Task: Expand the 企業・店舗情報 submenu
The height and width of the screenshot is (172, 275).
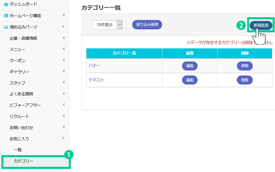Action: point(64,38)
